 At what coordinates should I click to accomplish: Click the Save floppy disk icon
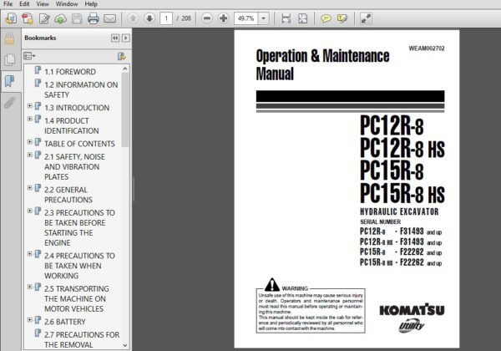(x=77, y=18)
